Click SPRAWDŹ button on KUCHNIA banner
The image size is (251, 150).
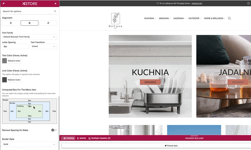click(150, 82)
